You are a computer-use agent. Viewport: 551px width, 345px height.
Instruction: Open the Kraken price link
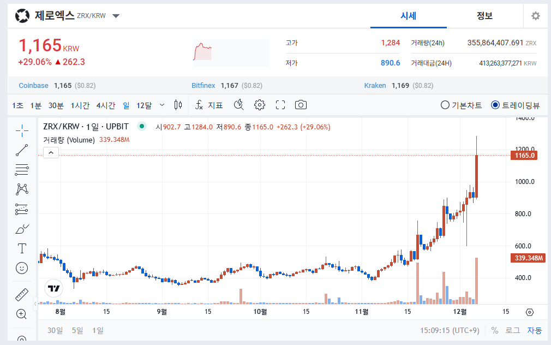(375, 86)
